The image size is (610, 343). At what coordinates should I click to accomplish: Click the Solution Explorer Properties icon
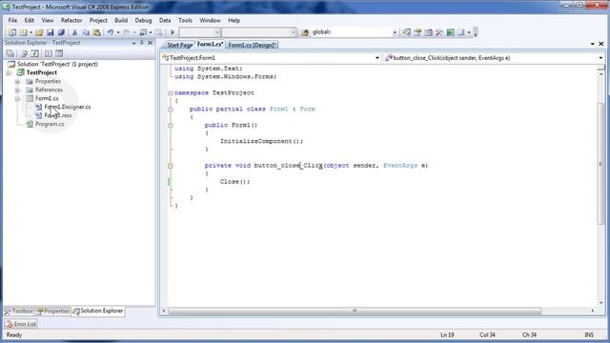point(10,53)
